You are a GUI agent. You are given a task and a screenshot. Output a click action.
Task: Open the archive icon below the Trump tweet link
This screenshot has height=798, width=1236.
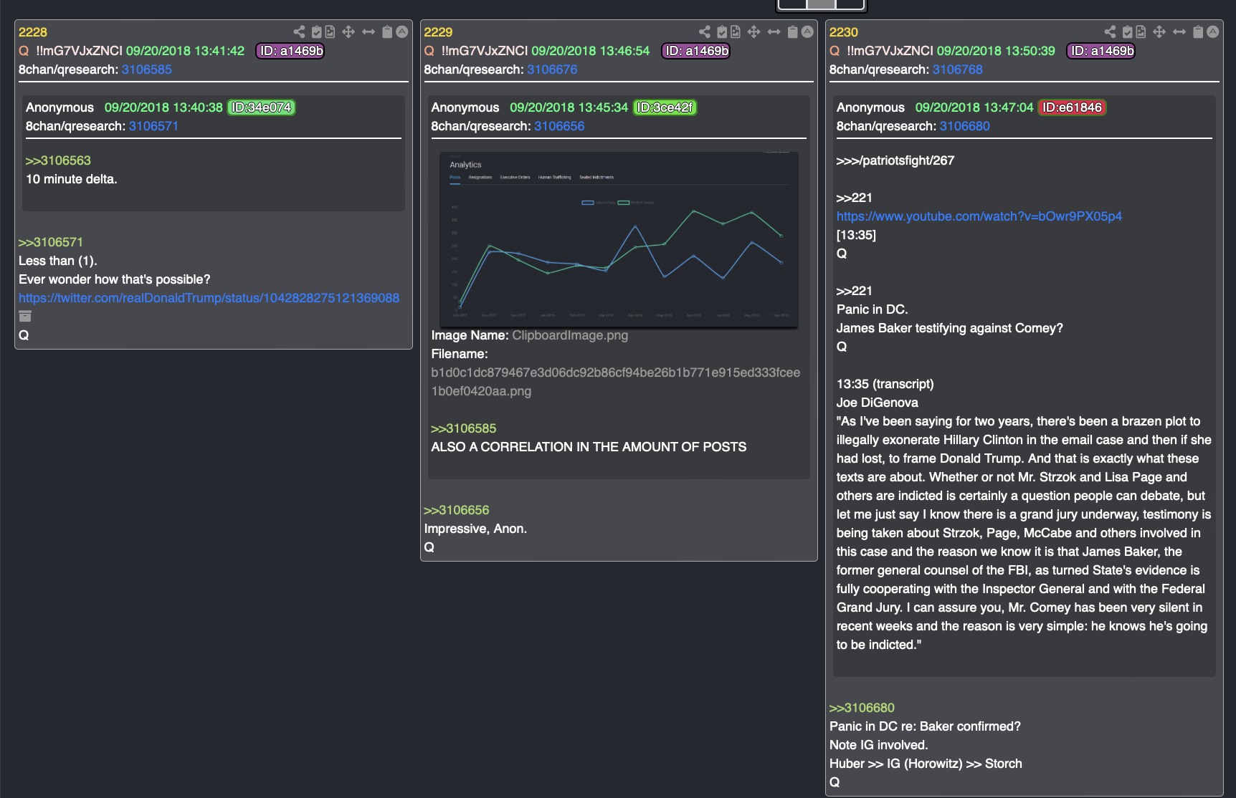click(x=25, y=316)
